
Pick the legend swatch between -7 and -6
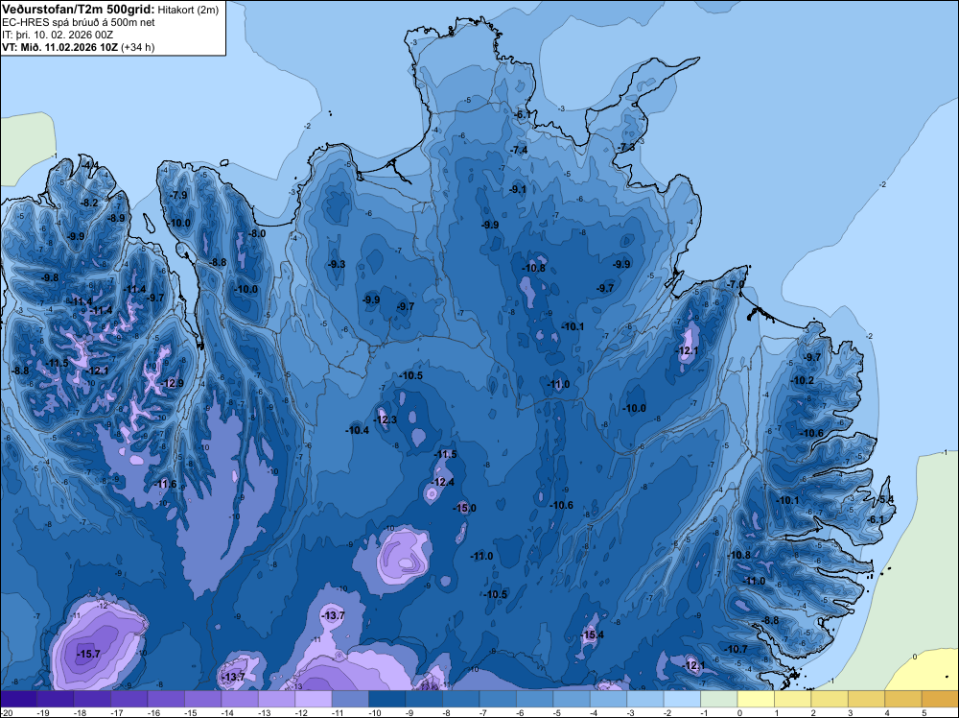pyautogui.click(x=498, y=700)
